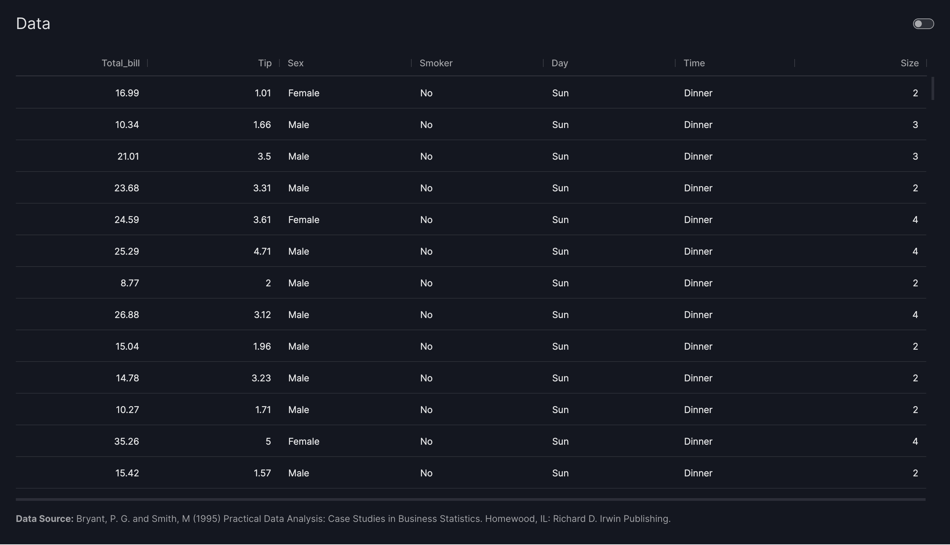950x545 pixels.
Task: Toggle the switch next to Data heading
Action: click(x=923, y=24)
